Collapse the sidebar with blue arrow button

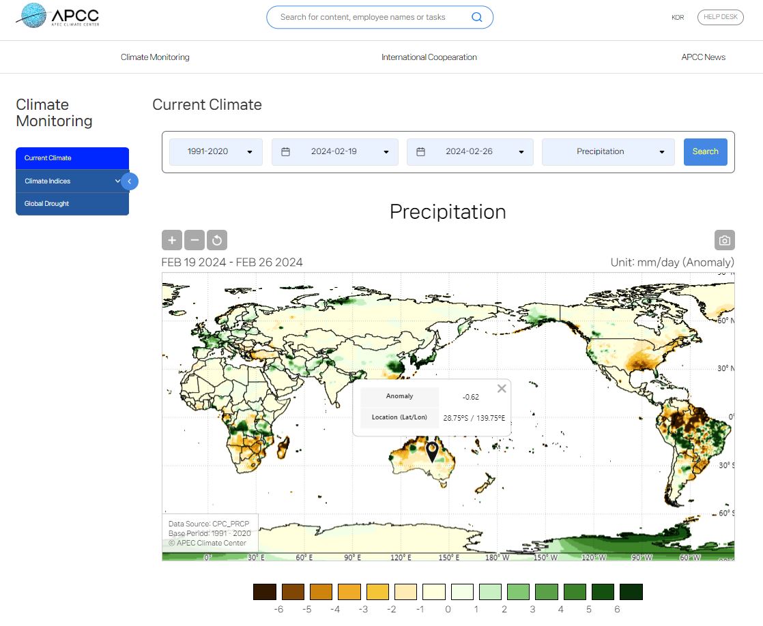(130, 181)
